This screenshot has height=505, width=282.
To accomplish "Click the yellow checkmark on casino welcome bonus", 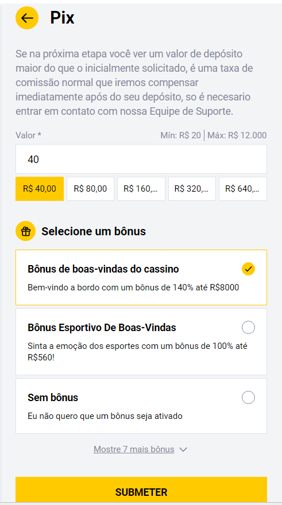I will [x=248, y=269].
